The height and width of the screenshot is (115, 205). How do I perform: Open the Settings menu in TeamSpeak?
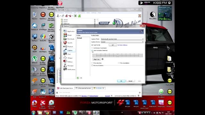[x=94, y=13]
